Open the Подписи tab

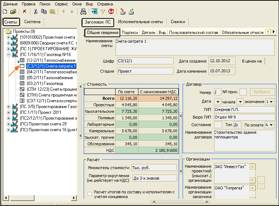(x=130, y=33)
